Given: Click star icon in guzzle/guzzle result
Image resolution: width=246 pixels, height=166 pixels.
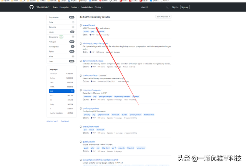Looking at the screenshot, I should pos(84,151).
